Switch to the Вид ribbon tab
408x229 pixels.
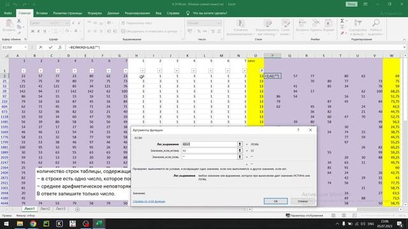point(158,13)
